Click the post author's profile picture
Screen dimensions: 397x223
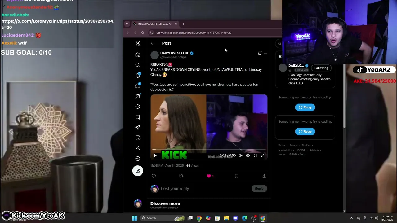pyautogui.click(x=154, y=55)
